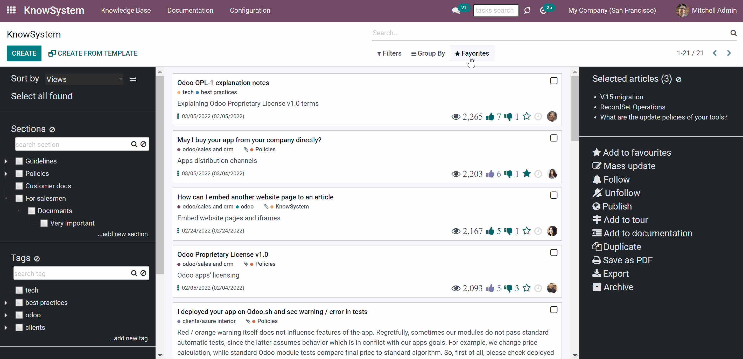Click the refresh icon beside tasks search

(x=527, y=11)
